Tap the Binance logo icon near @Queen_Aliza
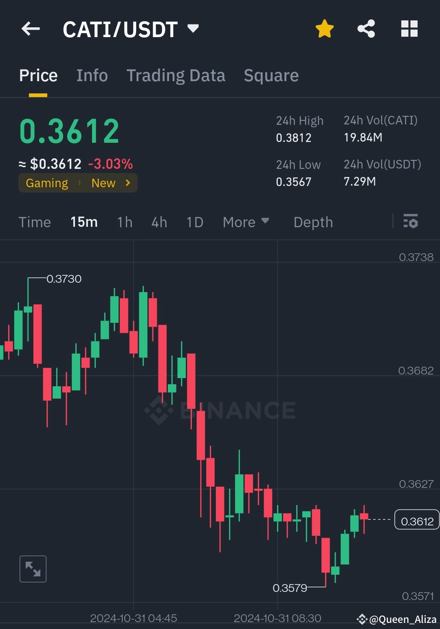Image resolution: width=440 pixels, height=629 pixels. click(362, 619)
